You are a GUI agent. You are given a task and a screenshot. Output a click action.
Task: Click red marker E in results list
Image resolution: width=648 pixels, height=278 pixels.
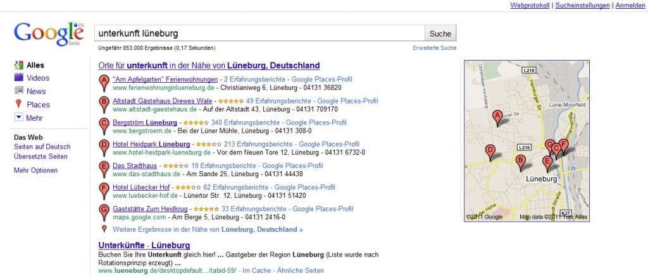tap(104, 169)
